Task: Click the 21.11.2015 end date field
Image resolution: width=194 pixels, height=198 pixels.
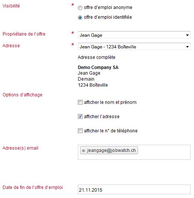Action: tap(134, 189)
